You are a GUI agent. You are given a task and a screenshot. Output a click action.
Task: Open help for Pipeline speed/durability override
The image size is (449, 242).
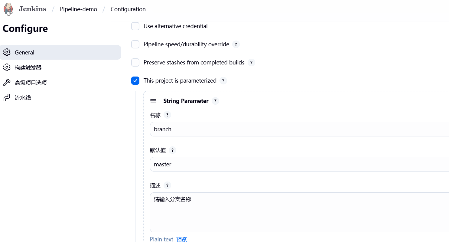pos(236,44)
